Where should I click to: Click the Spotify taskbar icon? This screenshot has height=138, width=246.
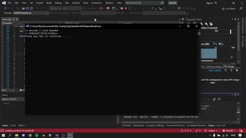37,135
